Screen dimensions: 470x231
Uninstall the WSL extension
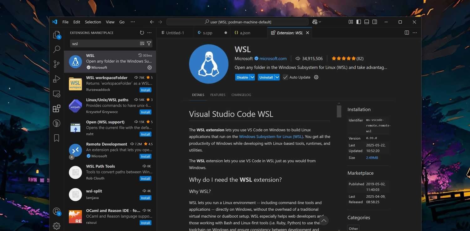pos(266,77)
